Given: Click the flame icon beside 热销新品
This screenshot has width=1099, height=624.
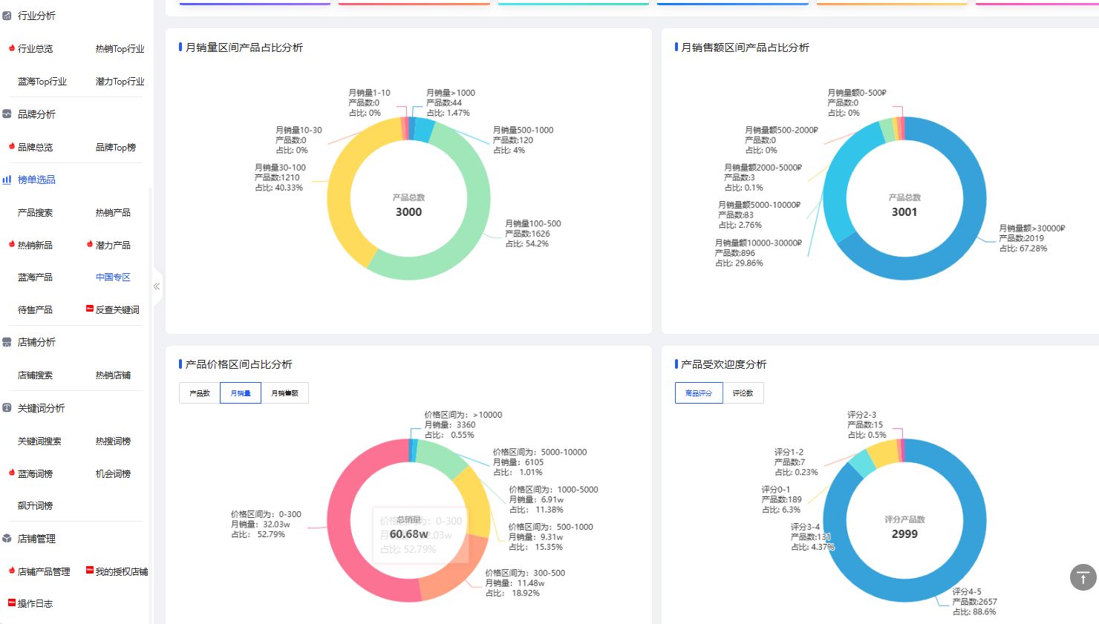Looking at the screenshot, I should pos(12,244).
